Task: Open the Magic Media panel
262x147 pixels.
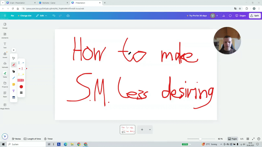Action: 5,106
